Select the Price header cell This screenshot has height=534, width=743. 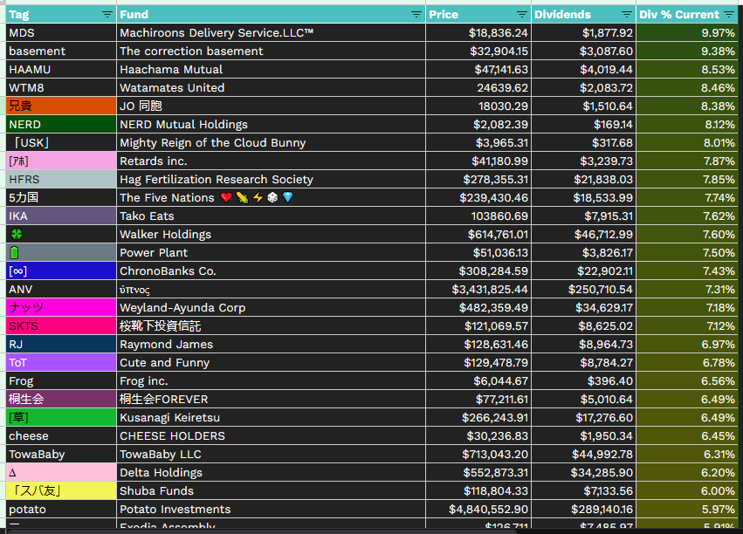[478, 15]
